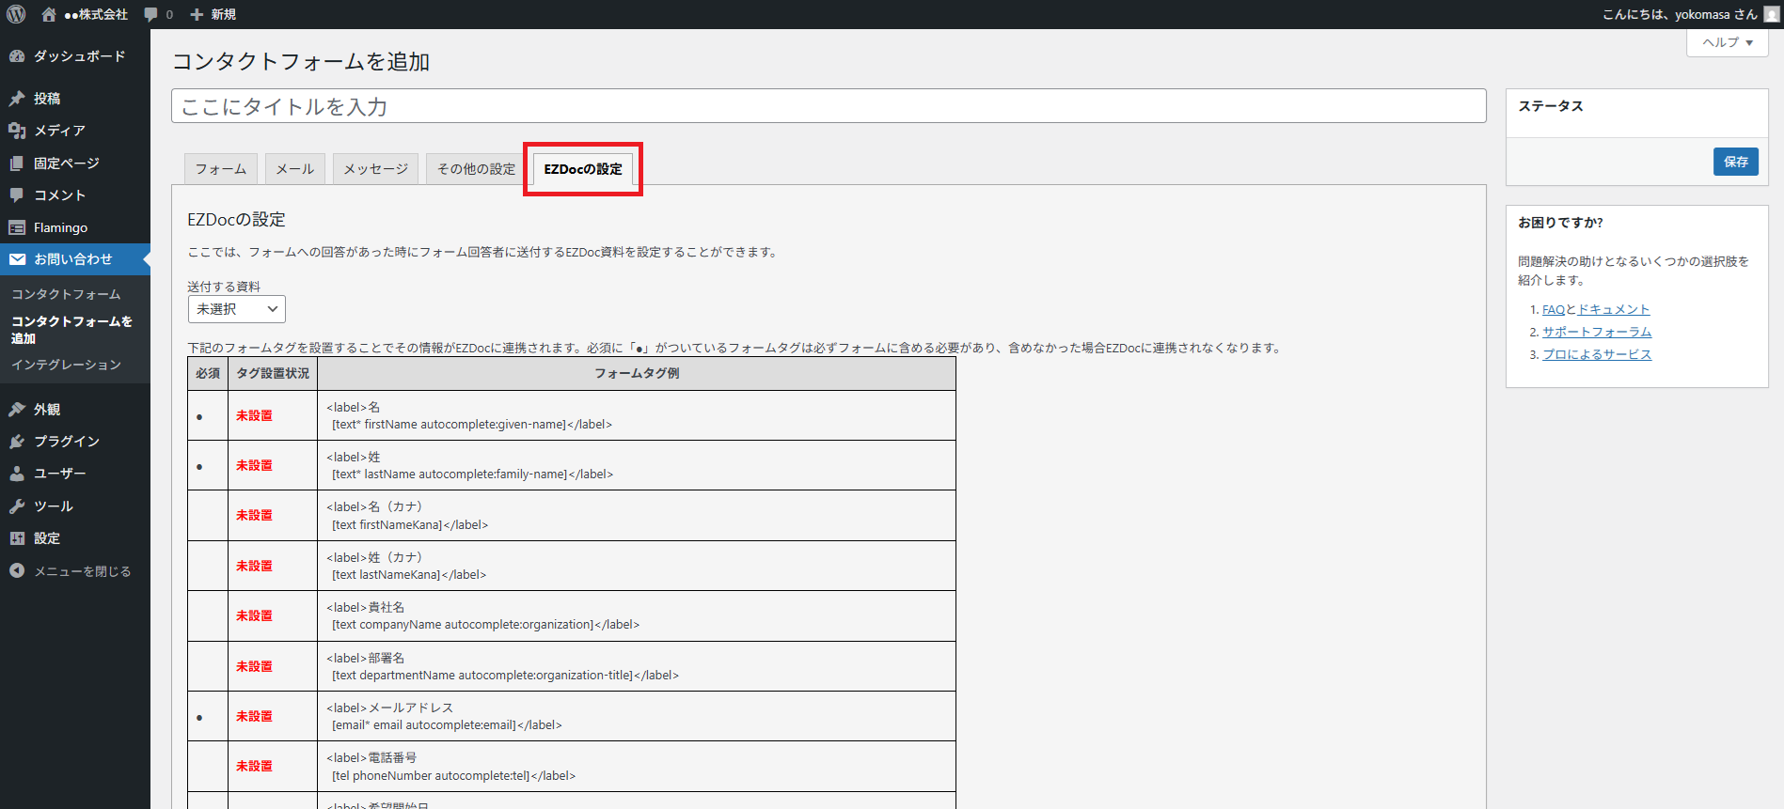Click 未設置 status in firstName row
Image resolution: width=1784 pixels, height=809 pixels.
coord(254,415)
